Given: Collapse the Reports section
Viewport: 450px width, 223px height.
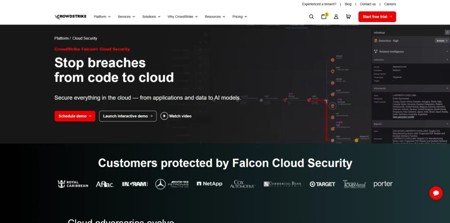Looking at the screenshot, I should pos(447,124).
